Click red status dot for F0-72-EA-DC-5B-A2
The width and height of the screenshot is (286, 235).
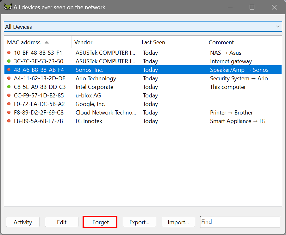(9, 104)
